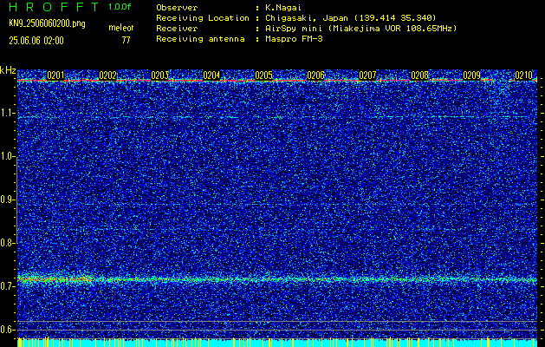Click the 0209 time marker

click(471, 75)
